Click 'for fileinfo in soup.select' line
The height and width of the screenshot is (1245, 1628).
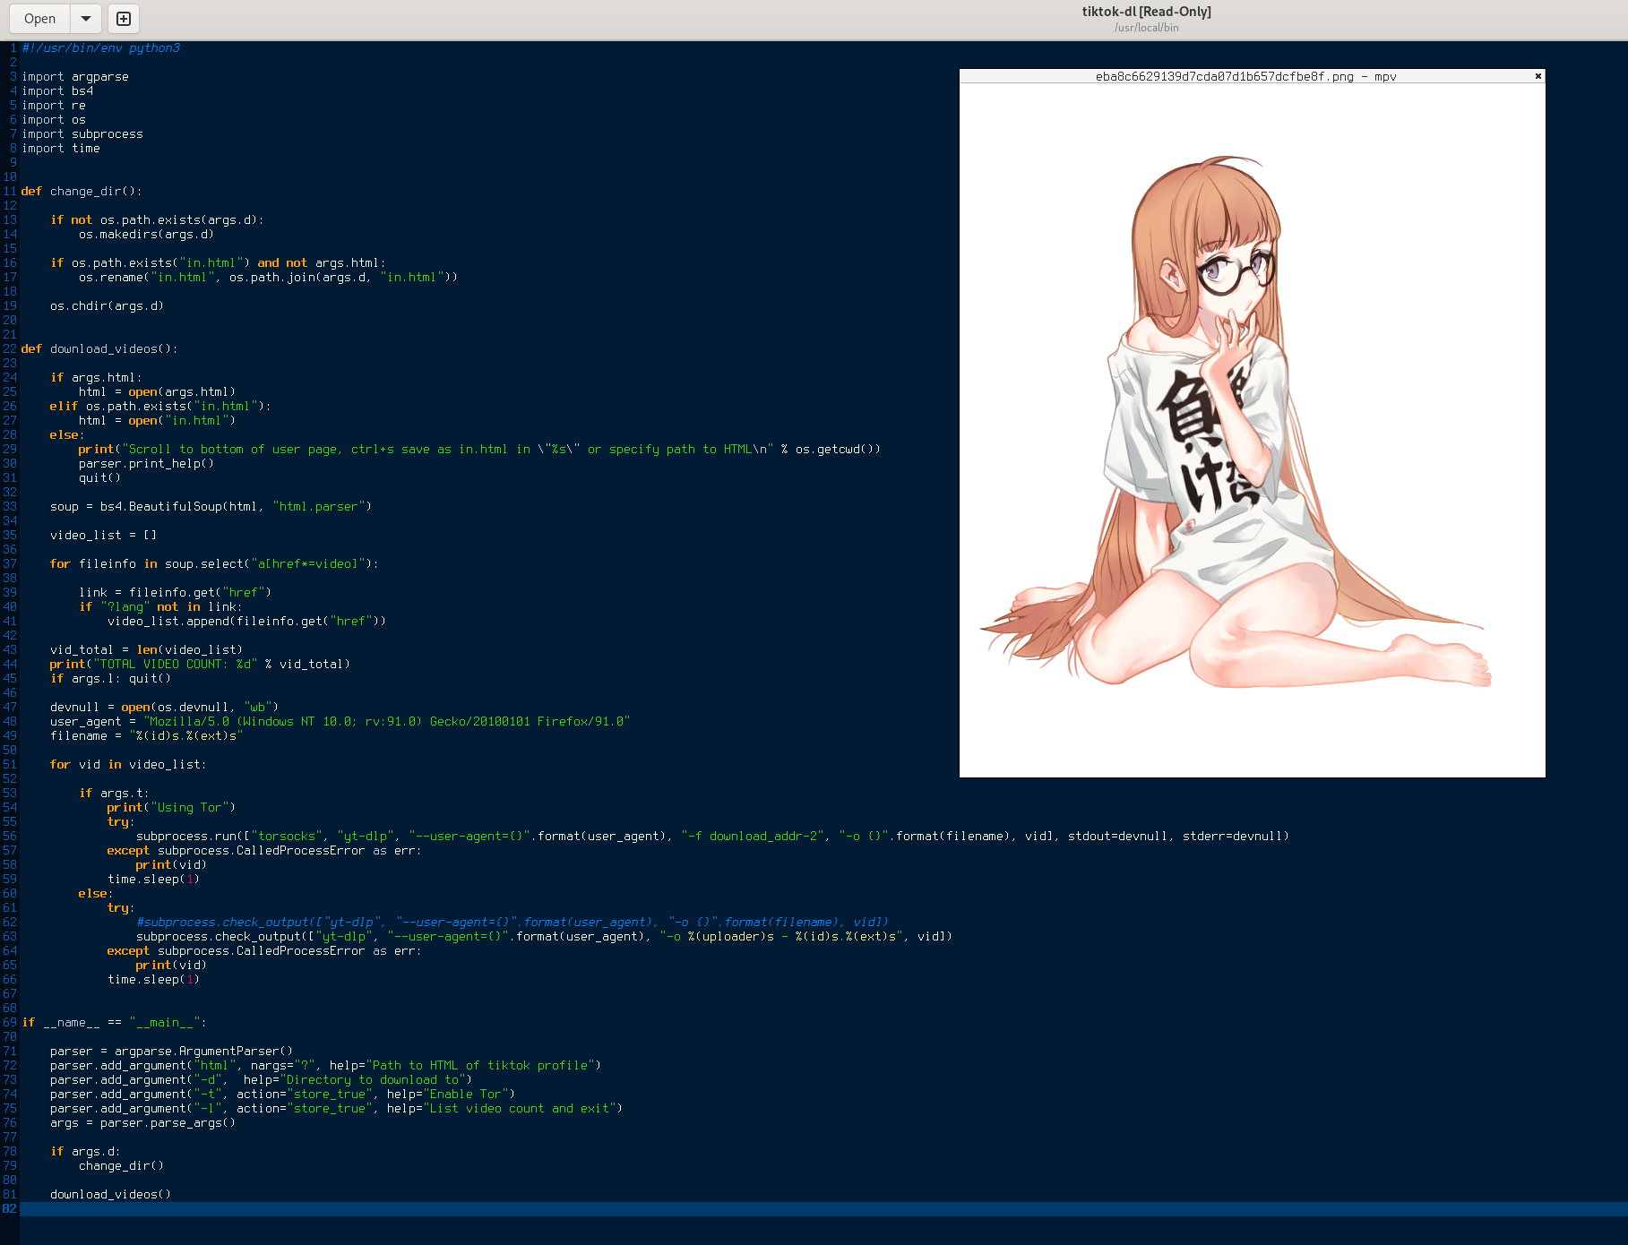point(214,564)
